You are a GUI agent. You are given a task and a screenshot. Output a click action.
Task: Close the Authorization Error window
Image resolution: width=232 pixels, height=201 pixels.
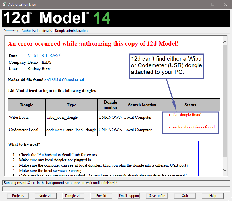pyautogui.click(x=225, y=4)
